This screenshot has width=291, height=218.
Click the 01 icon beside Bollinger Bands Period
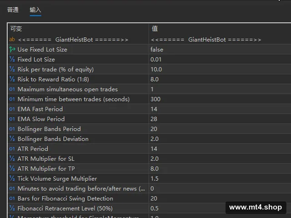(12, 129)
